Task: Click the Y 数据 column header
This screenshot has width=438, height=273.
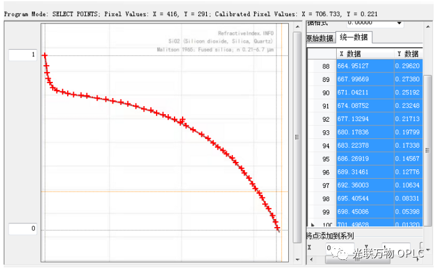Action: [x=408, y=54]
